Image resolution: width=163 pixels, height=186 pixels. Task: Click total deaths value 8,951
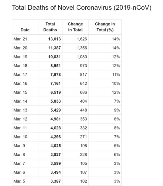click(x=55, y=66)
